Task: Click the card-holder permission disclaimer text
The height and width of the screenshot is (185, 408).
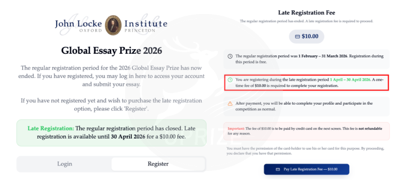Action: click(x=306, y=151)
